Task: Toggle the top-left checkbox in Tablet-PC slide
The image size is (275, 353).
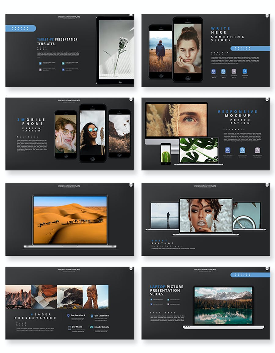Action: (40, 63)
